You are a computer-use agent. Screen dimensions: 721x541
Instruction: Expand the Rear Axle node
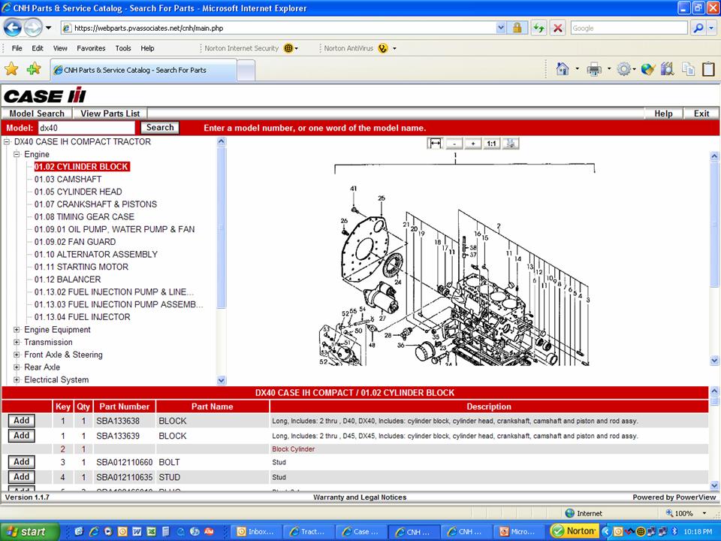tap(17, 367)
